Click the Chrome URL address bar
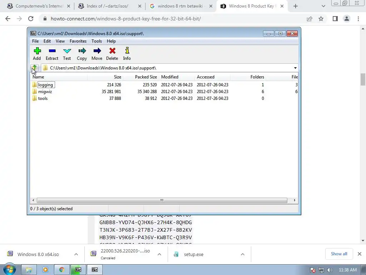Image resolution: width=366 pixels, height=275 pixels. coord(172,19)
